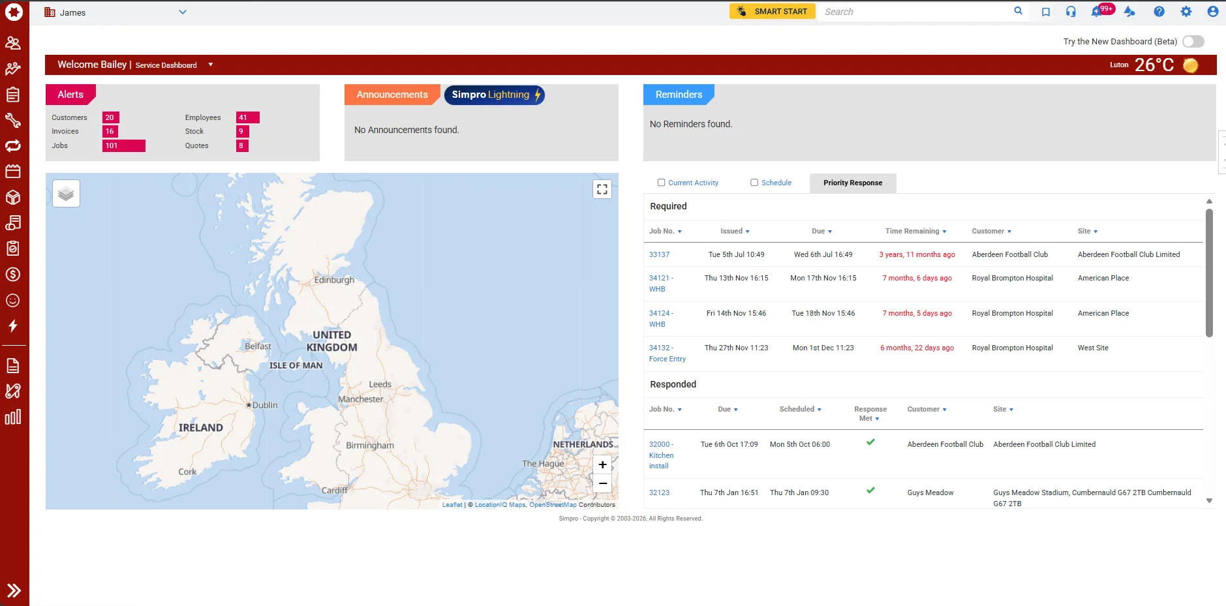1226x606 pixels.
Task: Click the Jobs alert bar 101
Action: 124,145
